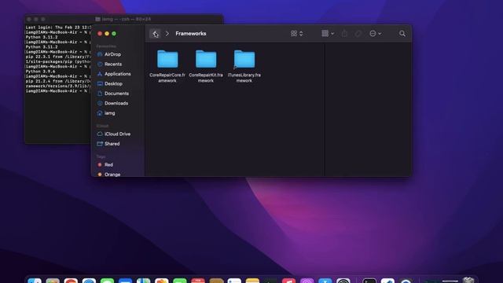Click the Edit Tags toolbar icon
The image size is (503, 283).
(x=358, y=34)
